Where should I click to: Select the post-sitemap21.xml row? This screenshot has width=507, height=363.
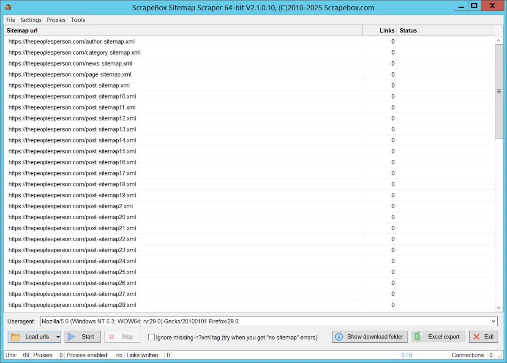249,228
